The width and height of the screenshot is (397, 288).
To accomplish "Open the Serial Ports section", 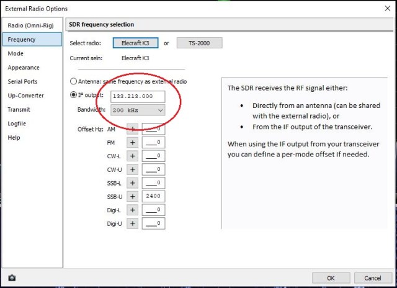I will point(23,81).
